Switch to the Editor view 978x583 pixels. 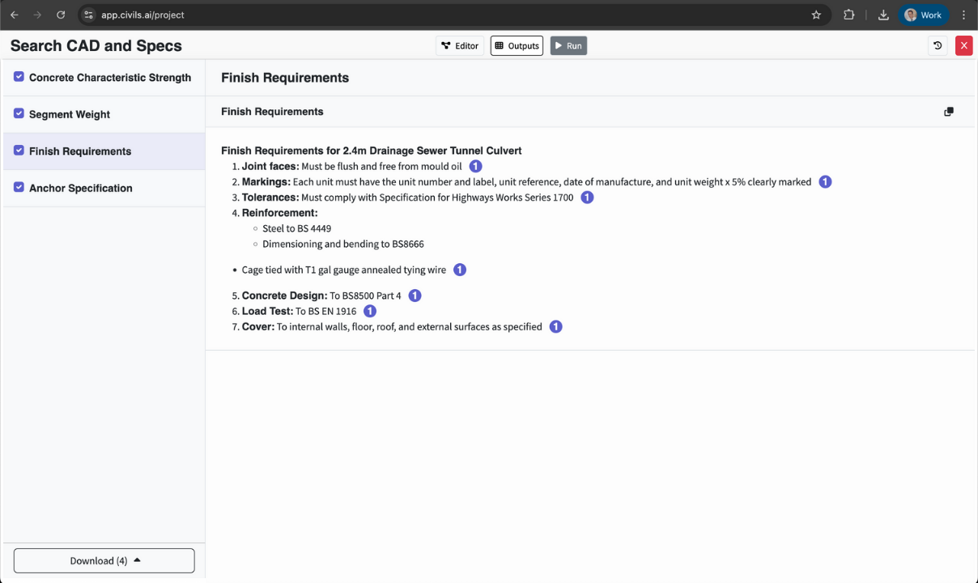460,46
